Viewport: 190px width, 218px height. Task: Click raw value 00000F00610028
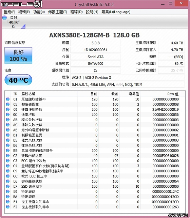pos(166,156)
